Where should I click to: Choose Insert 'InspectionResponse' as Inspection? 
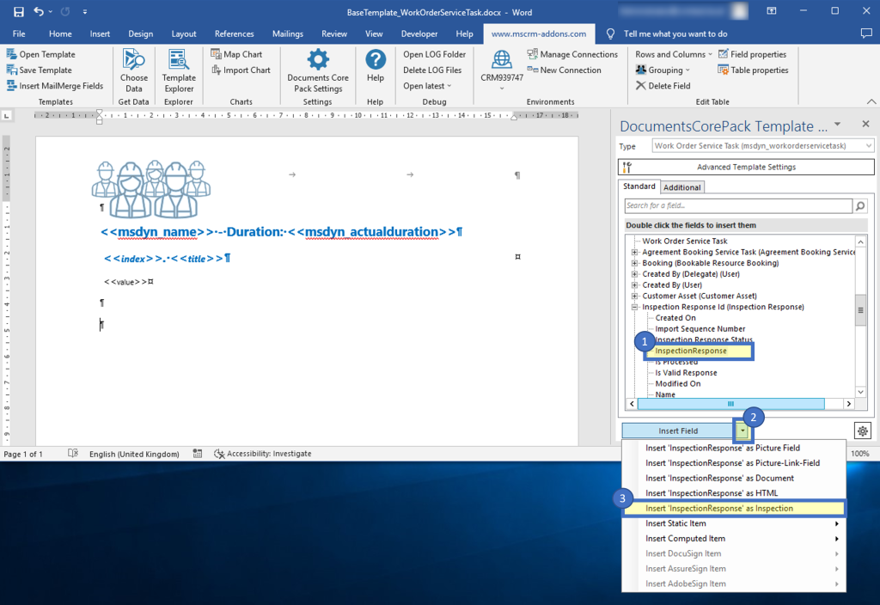click(x=734, y=509)
